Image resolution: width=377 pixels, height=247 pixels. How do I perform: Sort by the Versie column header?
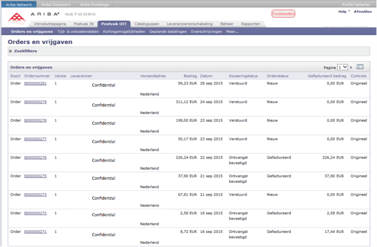pyautogui.click(x=60, y=76)
